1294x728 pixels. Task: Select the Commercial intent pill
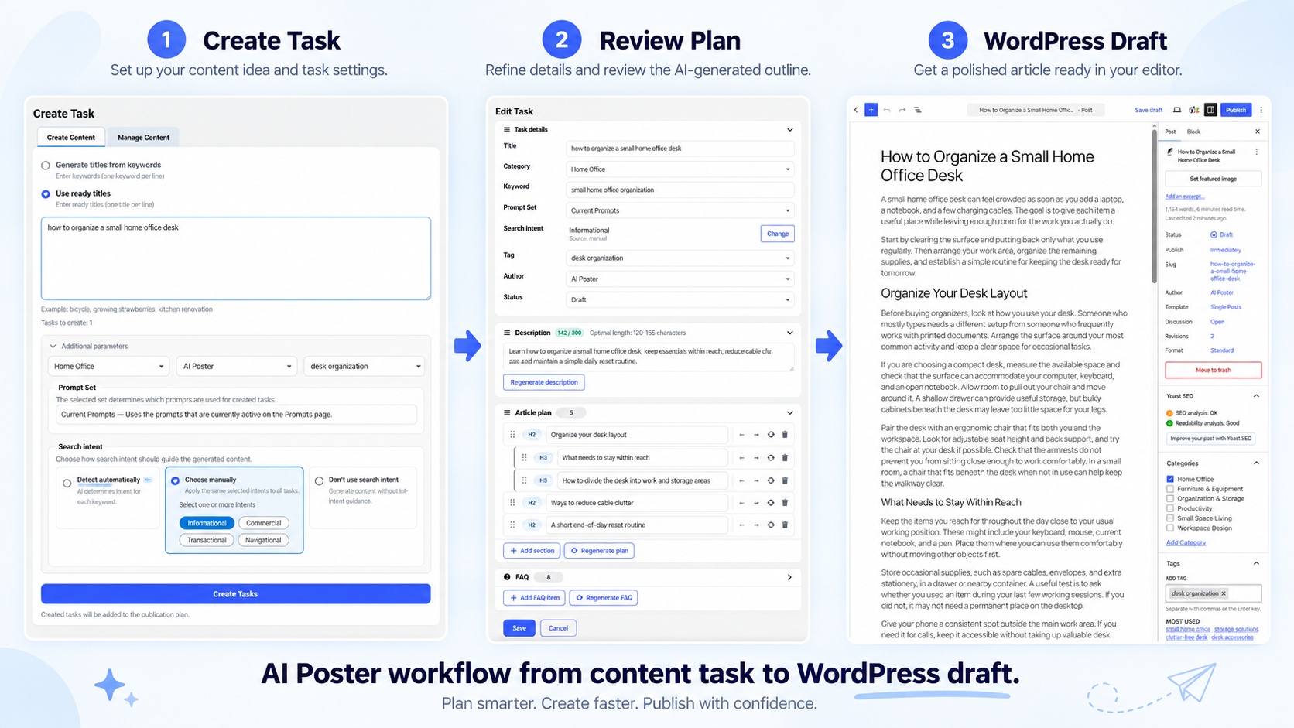pyautogui.click(x=263, y=523)
